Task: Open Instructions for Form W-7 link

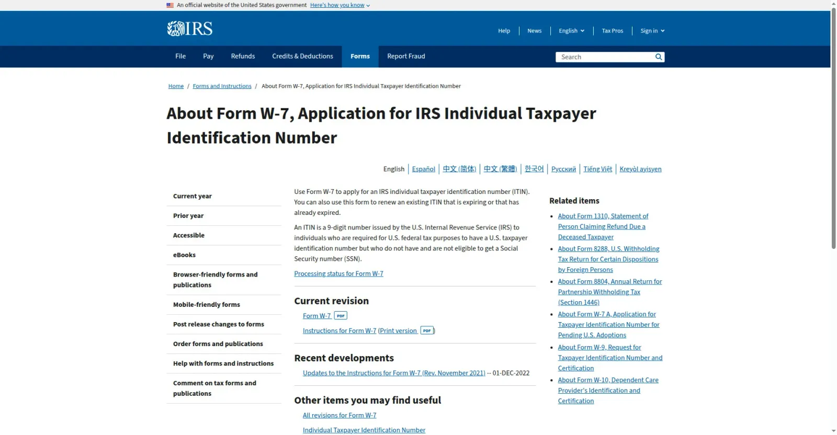Action: (x=340, y=330)
